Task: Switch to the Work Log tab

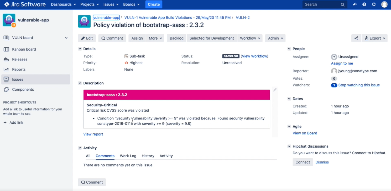Action: pos(128,156)
